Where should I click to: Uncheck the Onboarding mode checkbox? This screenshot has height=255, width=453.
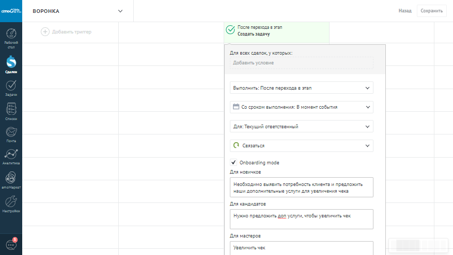pyautogui.click(x=233, y=162)
